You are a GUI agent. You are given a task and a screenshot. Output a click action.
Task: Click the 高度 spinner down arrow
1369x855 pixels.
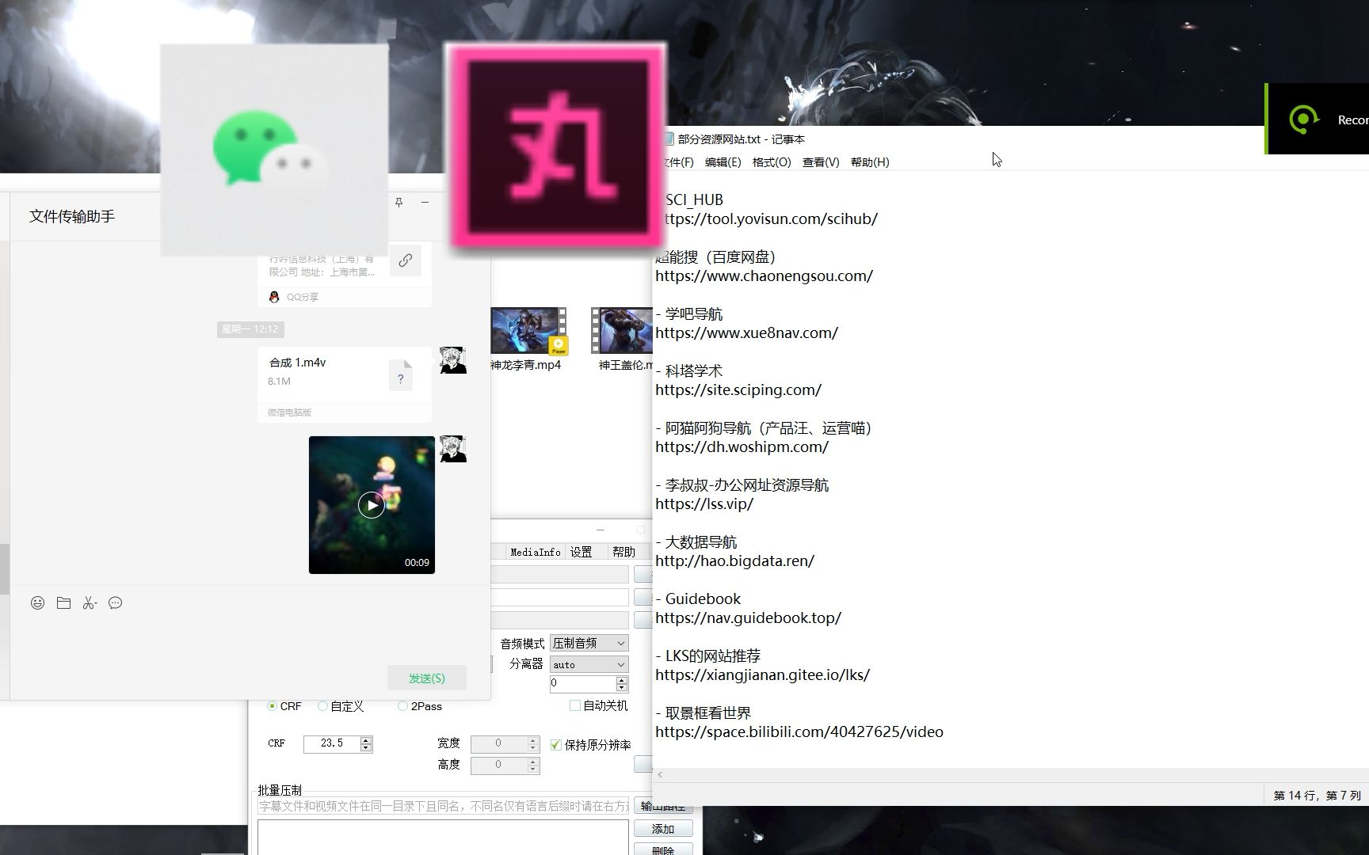click(x=533, y=769)
